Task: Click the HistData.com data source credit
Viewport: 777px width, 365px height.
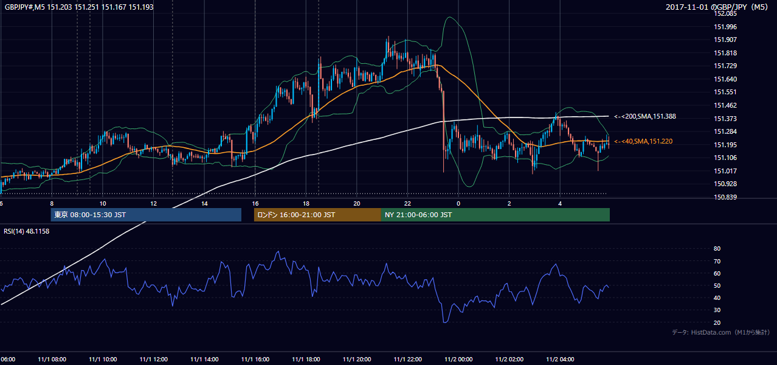Action: point(720,333)
